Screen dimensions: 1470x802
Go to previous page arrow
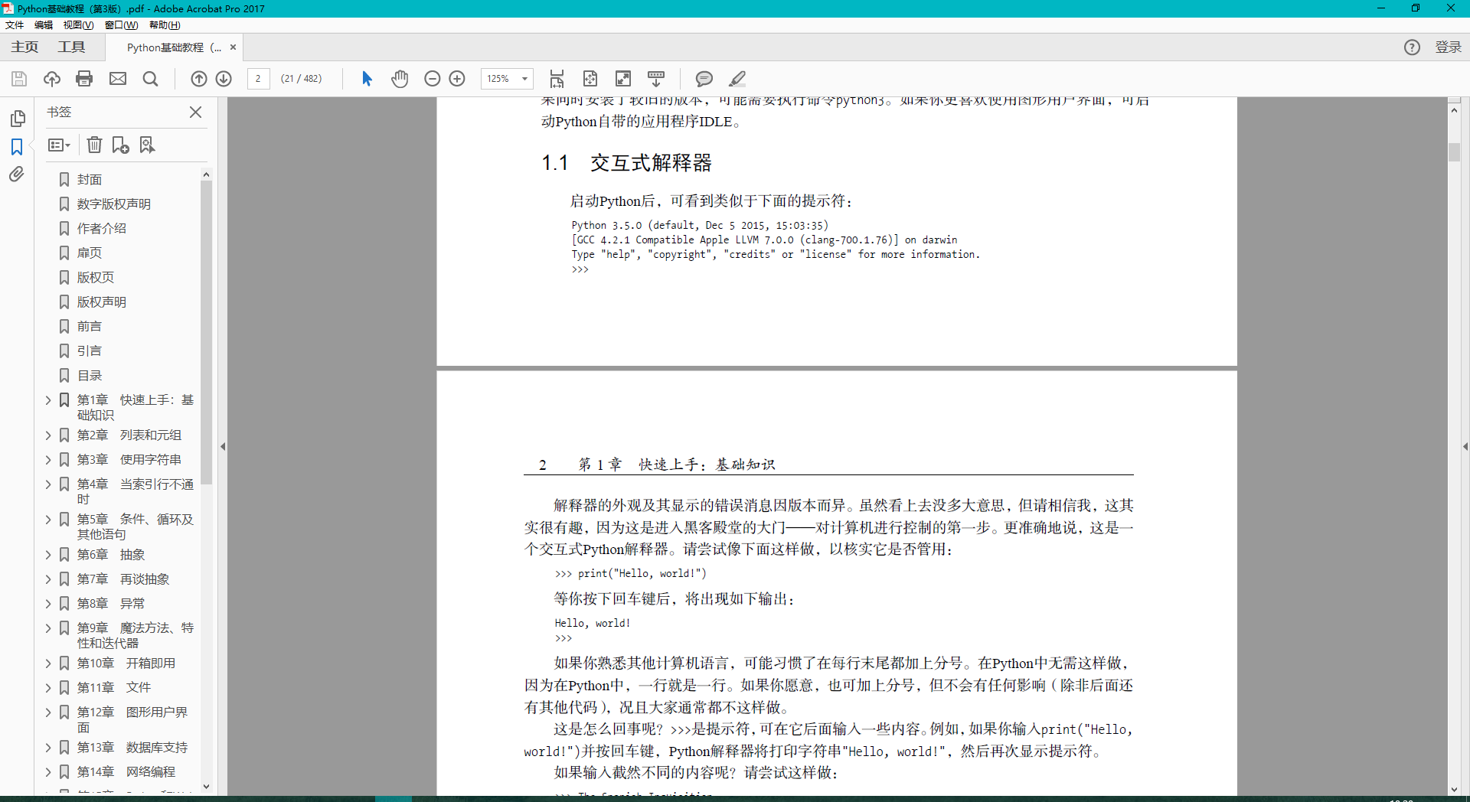[199, 79]
